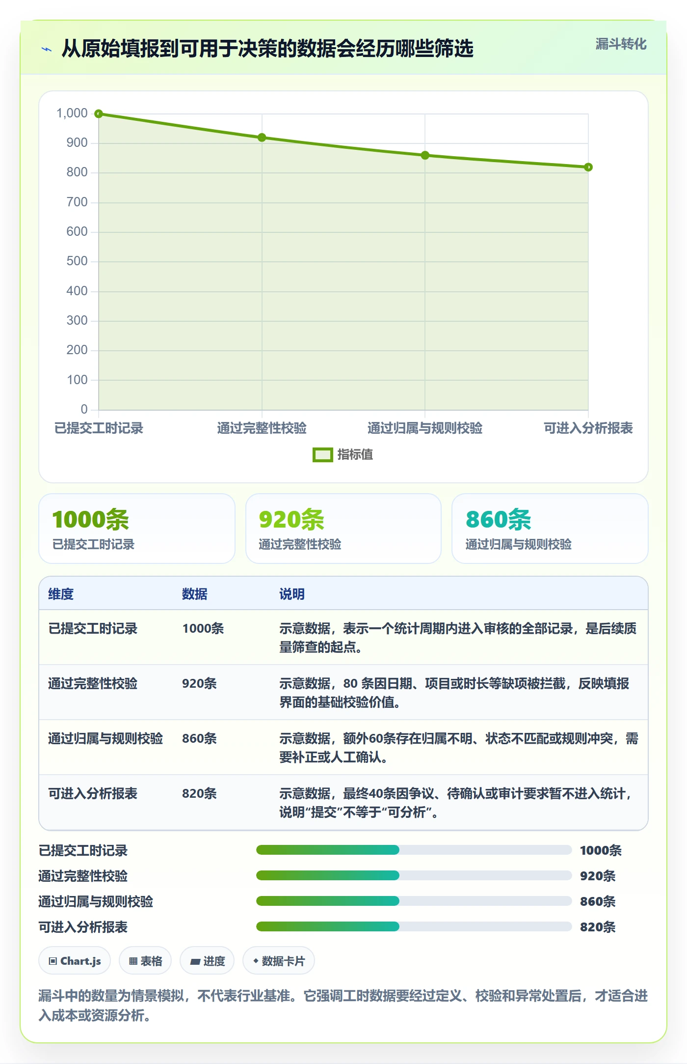This screenshot has height=1064, width=687.
Task: Click the chart point at 可进入分析报表
Action: pos(588,167)
